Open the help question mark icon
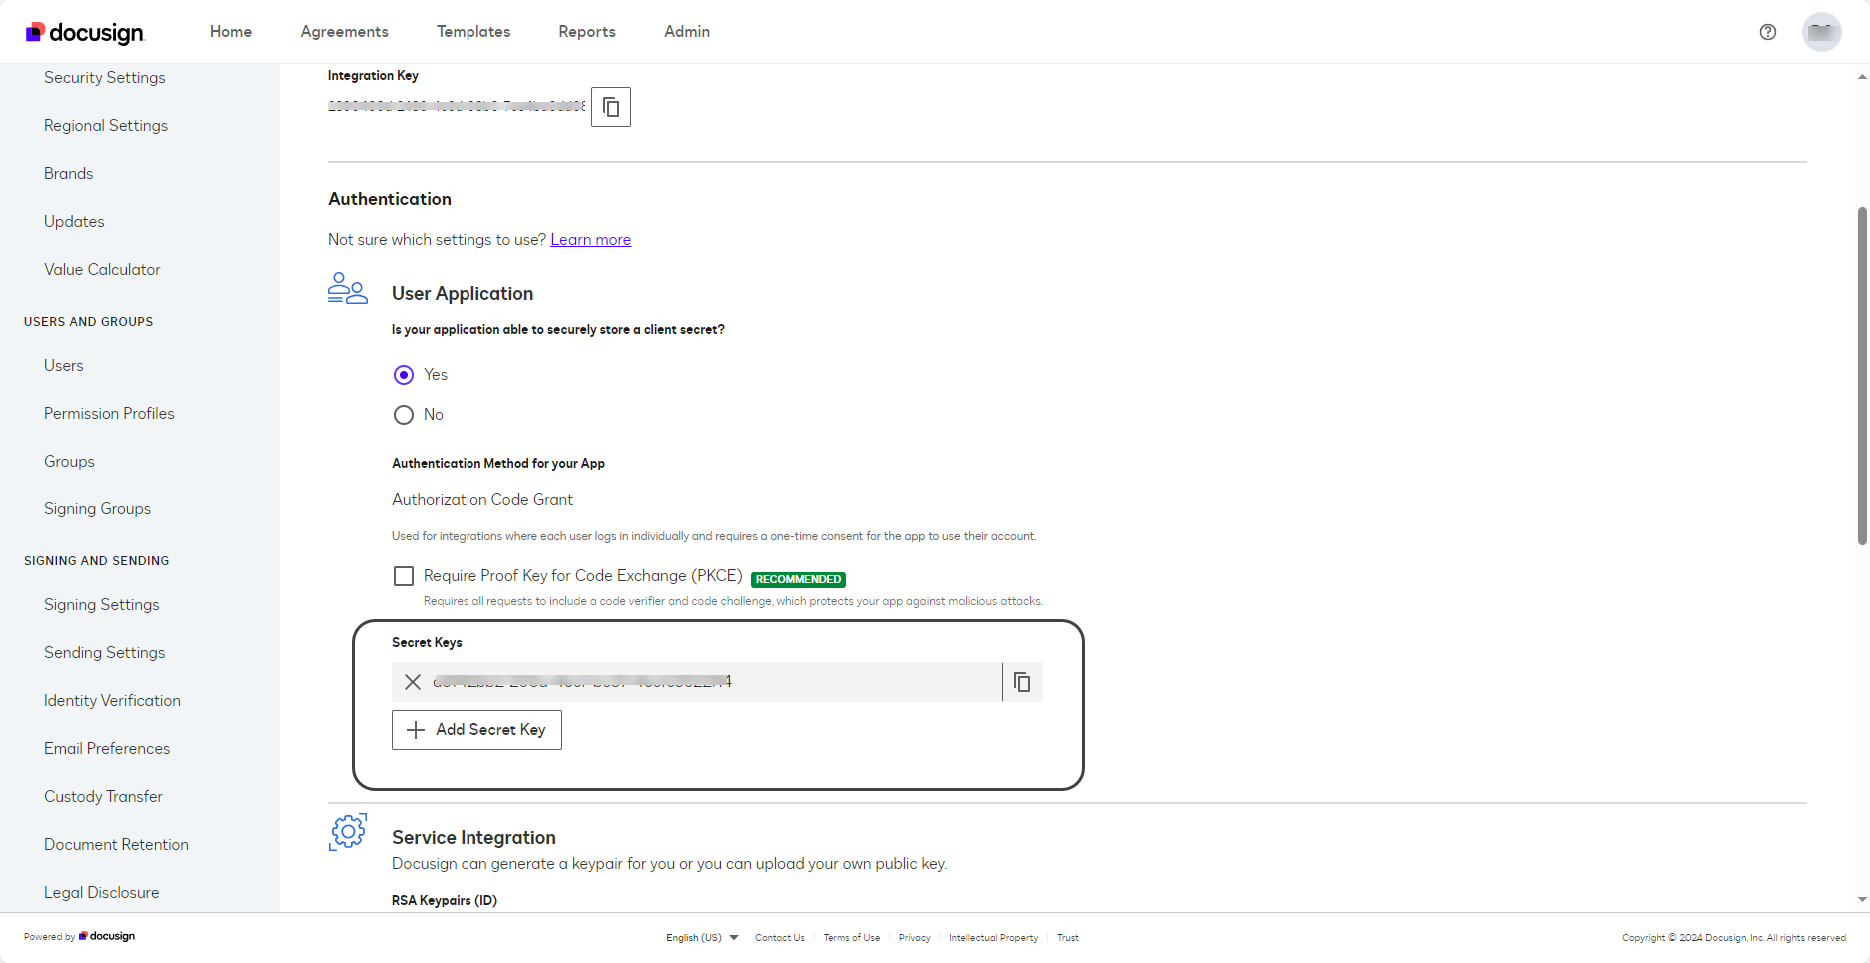1870x963 pixels. tap(1768, 32)
